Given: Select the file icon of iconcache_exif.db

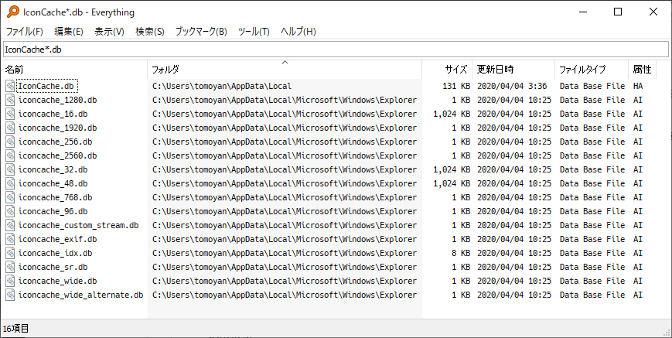Looking at the screenshot, I should coord(10,239).
